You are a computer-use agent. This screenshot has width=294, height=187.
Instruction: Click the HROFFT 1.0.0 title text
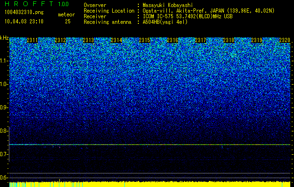(37, 4)
